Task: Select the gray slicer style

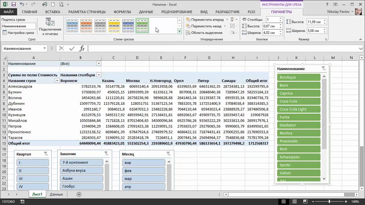Action: 100,26
